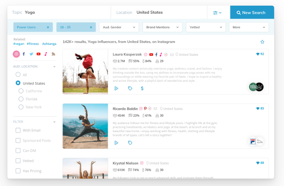
Task: Save this search with the star icon
Action: (x=262, y=42)
